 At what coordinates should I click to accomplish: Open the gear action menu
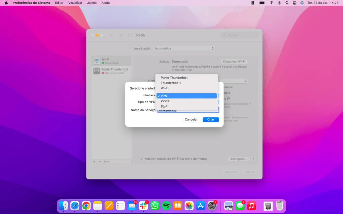coord(105,162)
